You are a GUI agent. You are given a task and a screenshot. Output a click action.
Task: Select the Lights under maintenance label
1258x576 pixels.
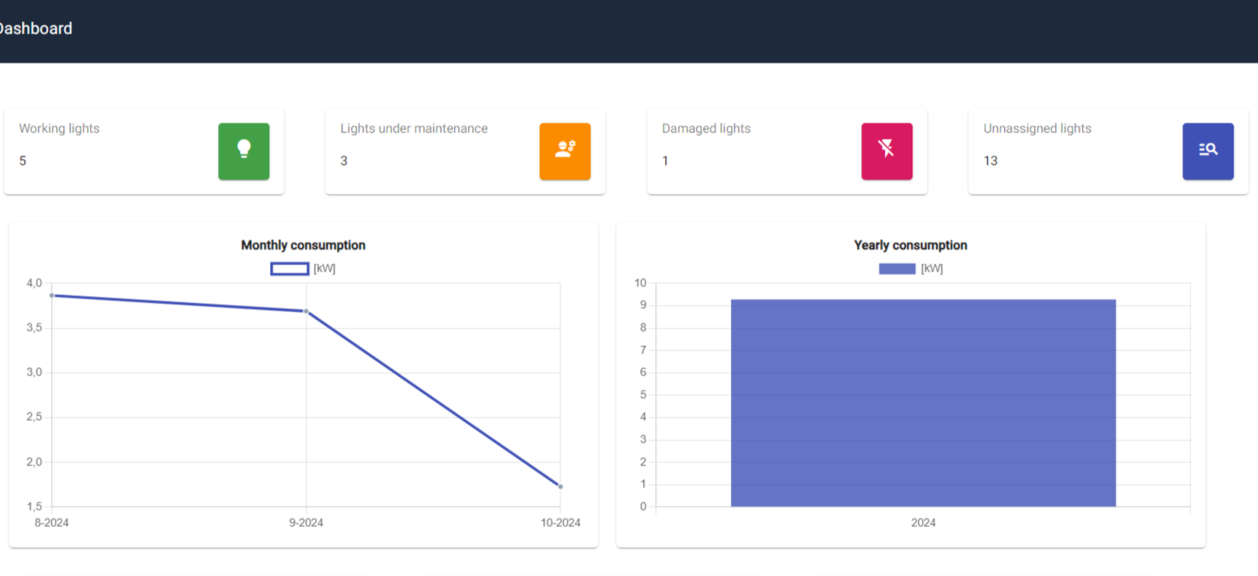point(414,129)
